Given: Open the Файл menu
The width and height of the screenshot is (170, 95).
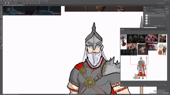Looking at the screenshot, I should [4, 1].
